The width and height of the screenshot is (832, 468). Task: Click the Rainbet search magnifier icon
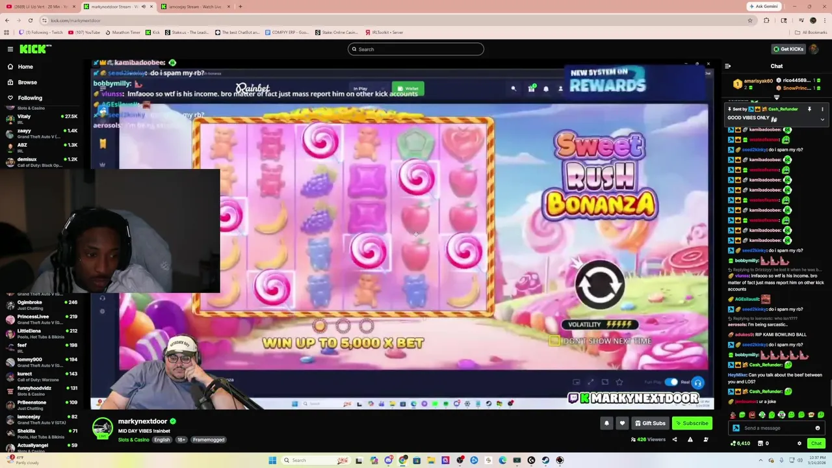(x=513, y=88)
